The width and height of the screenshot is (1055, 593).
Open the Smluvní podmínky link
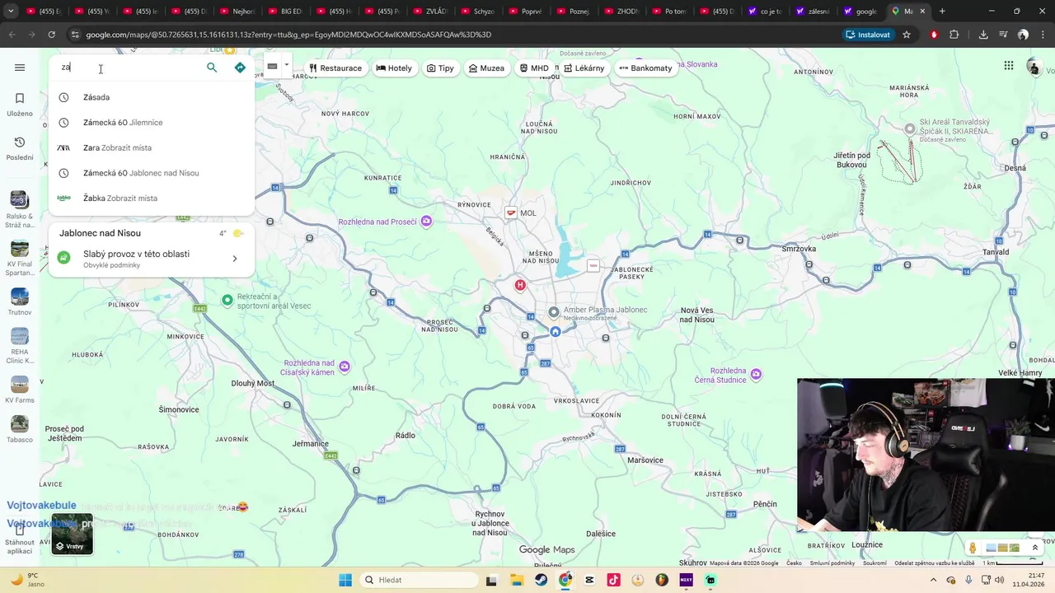(x=832, y=563)
